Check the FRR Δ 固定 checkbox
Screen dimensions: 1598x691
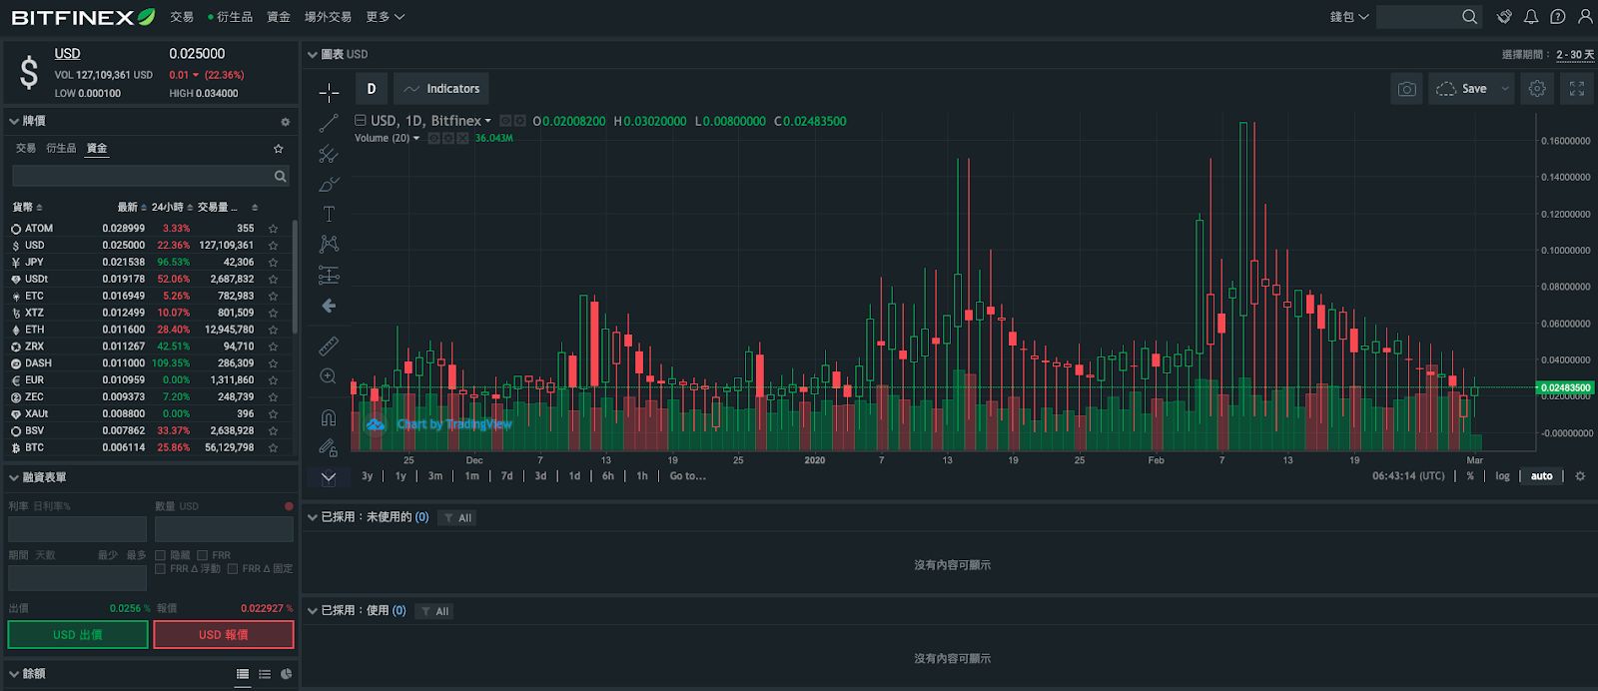[x=233, y=569]
